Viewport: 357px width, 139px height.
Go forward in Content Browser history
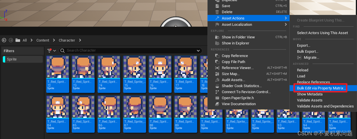[11, 40]
